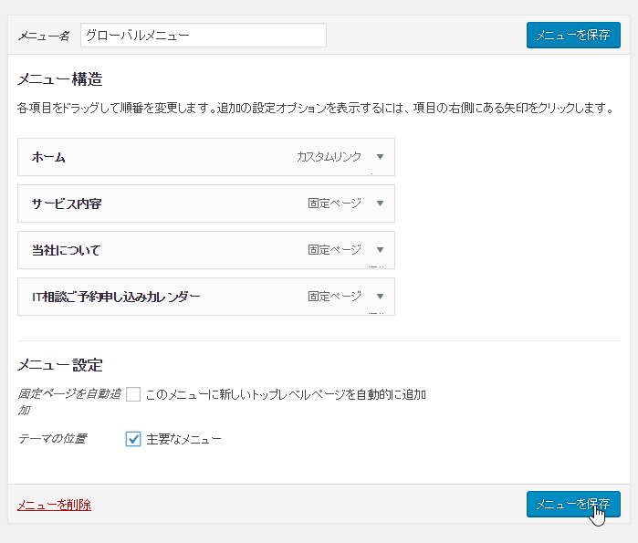Select IT相談ご予約申し込みカレンダー item title
The image size is (638, 543).
click(116, 297)
